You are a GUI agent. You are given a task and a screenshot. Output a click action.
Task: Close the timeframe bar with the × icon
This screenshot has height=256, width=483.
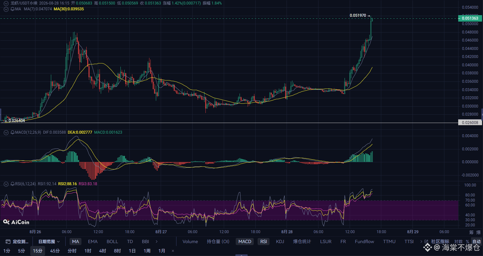click(x=173, y=251)
